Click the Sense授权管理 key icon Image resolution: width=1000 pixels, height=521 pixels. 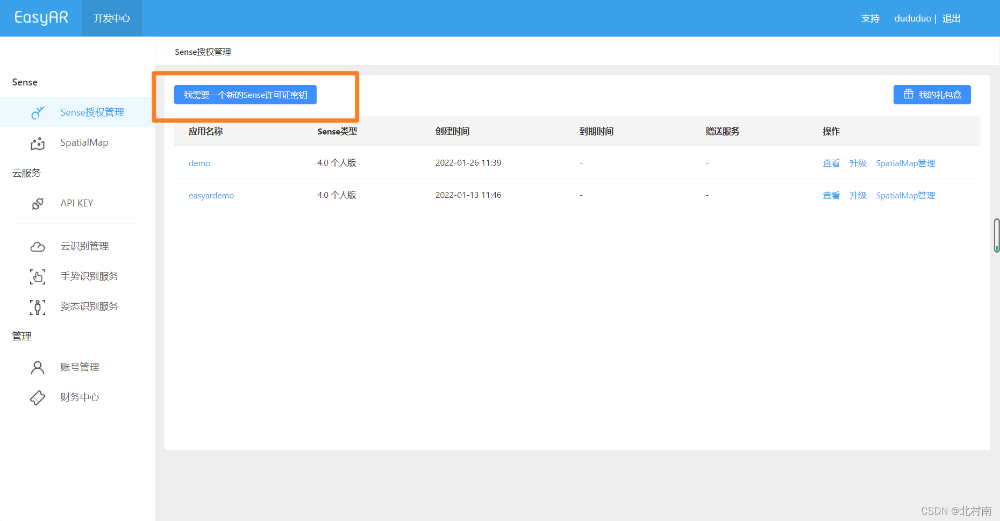point(38,112)
